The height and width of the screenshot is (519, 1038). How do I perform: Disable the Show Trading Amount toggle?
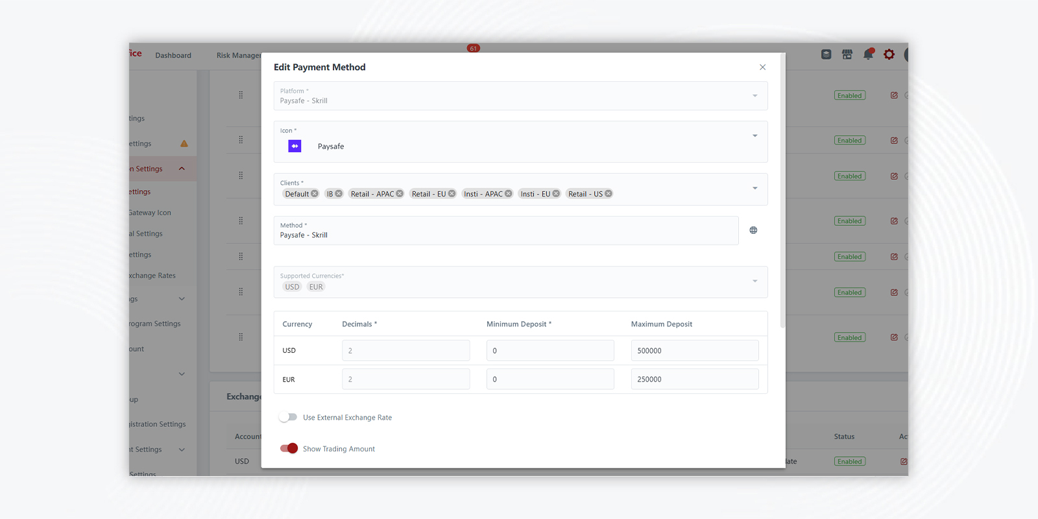pos(289,448)
